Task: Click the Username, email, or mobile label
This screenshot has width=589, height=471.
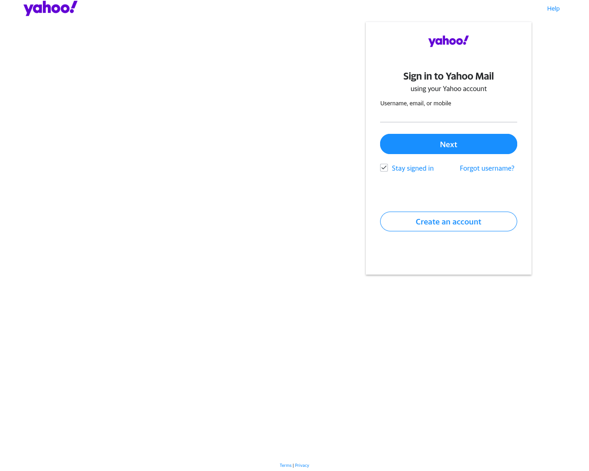Action: coord(416,103)
